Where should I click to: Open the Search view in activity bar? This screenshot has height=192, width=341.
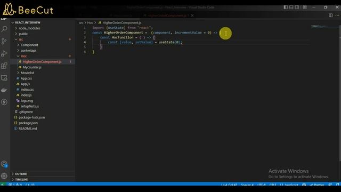click(x=4, y=29)
